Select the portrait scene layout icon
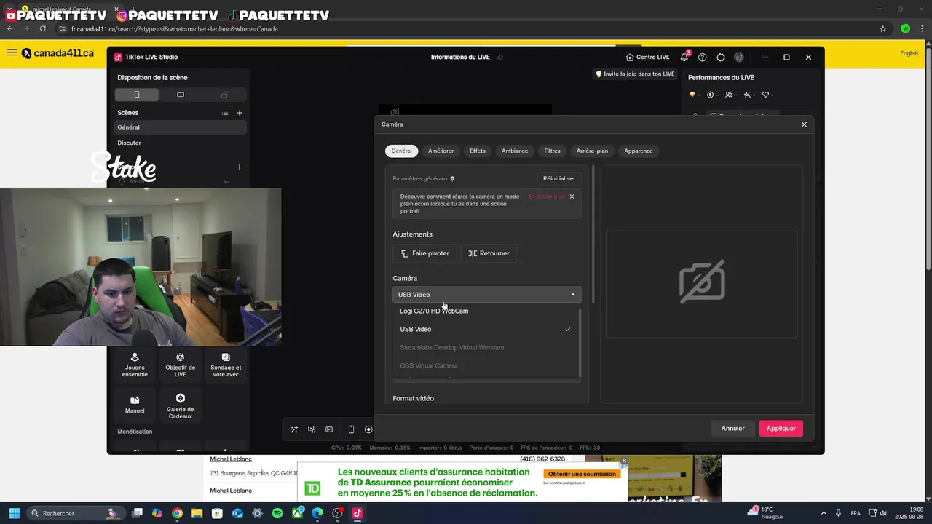 point(136,95)
